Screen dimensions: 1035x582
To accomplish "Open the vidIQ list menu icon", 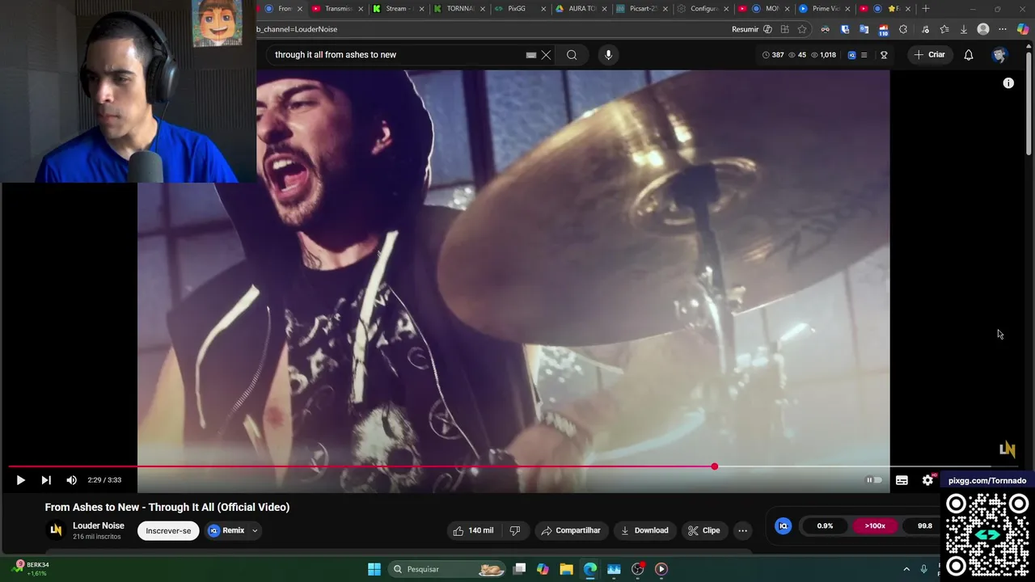I will point(864,55).
